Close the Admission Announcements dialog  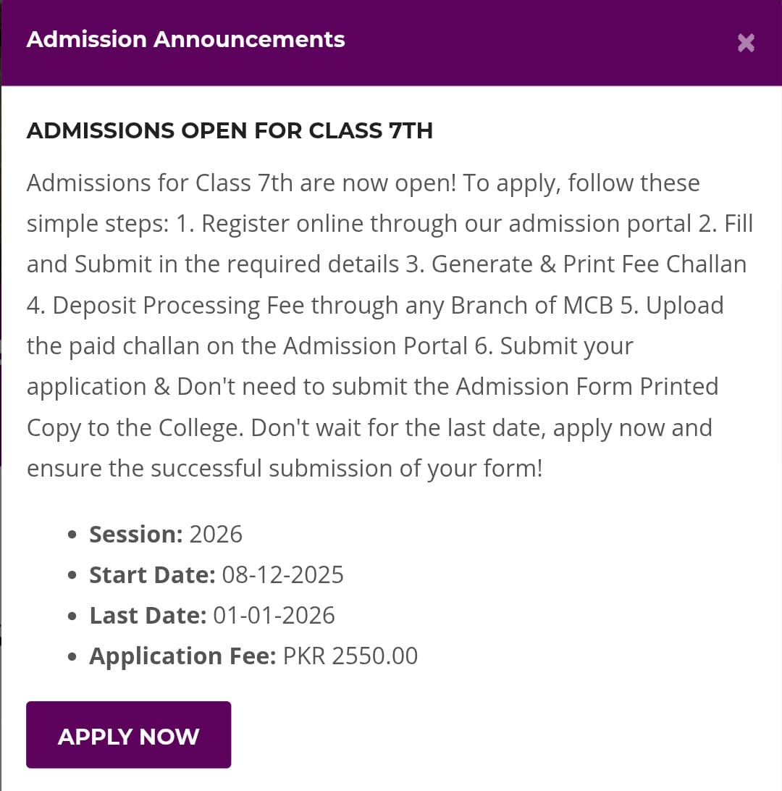746,43
